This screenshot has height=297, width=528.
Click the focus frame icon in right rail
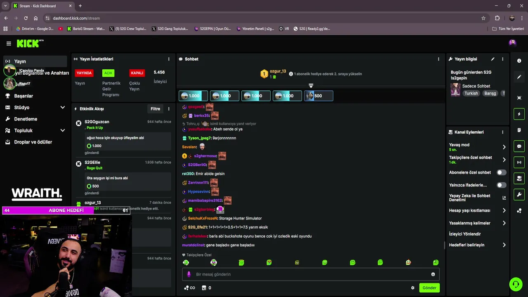[519, 98]
